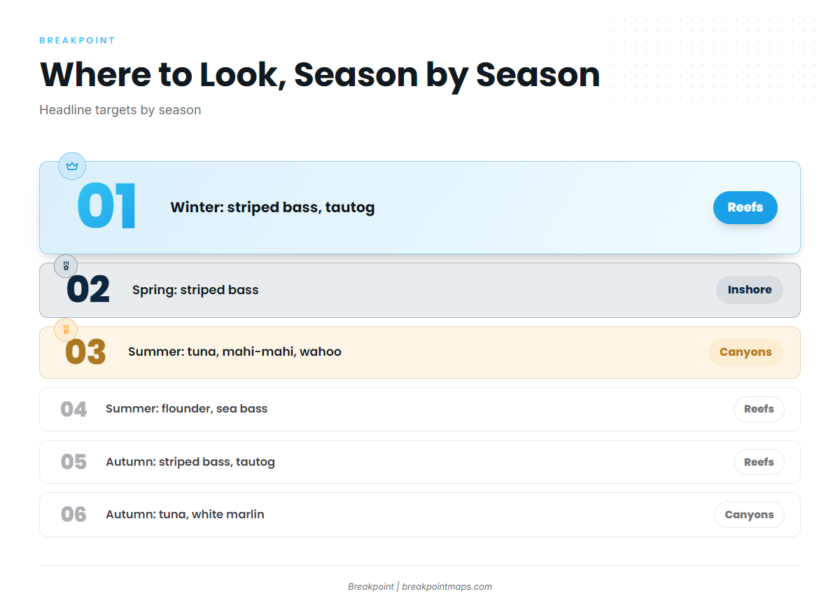Open the Autumn: tuna, white marlin row
840x610 pixels.
(420, 515)
